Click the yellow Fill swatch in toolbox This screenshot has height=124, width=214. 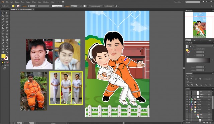click(3, 56)
